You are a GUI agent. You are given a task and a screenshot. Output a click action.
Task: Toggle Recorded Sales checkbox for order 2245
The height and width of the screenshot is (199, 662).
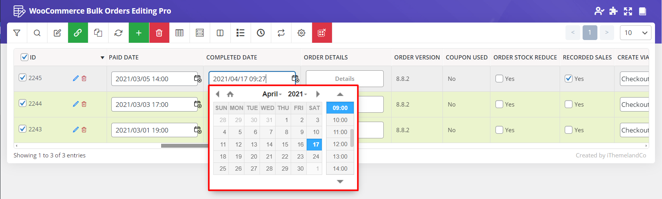(x=569, y=79)
